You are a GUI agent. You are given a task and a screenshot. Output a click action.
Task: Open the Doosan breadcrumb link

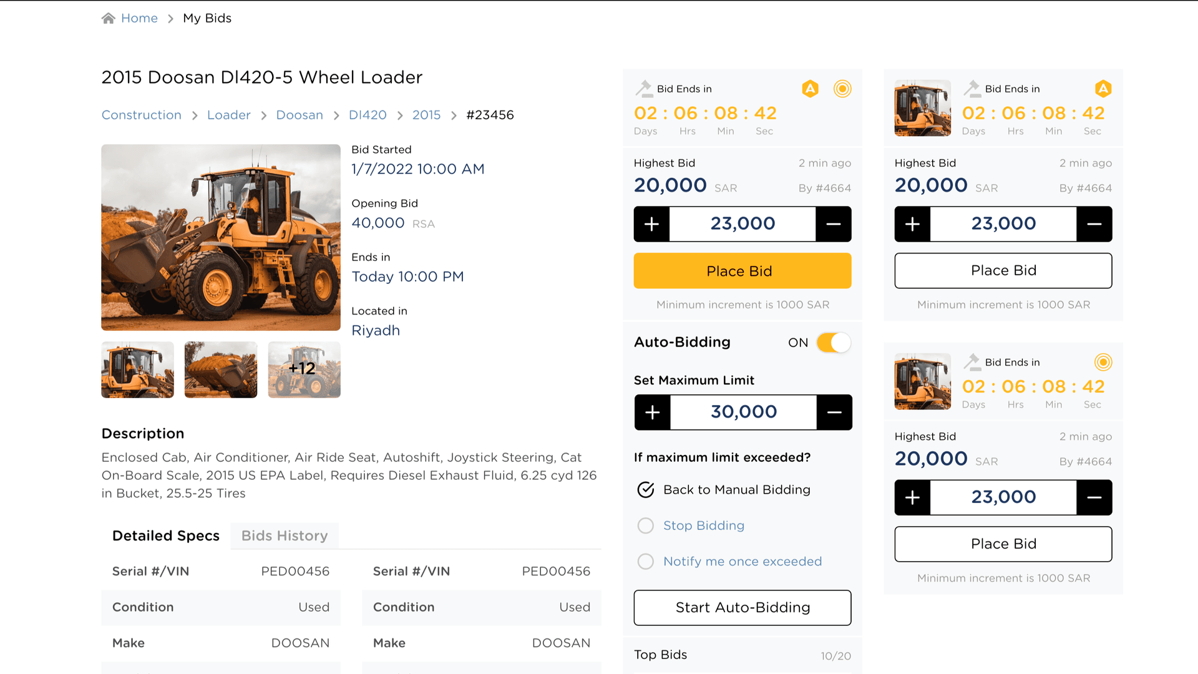299,115
